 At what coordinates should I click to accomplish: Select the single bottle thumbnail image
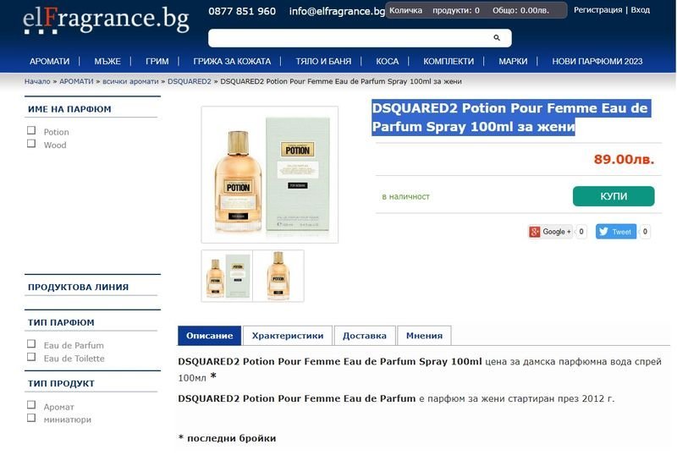point(278,276)
